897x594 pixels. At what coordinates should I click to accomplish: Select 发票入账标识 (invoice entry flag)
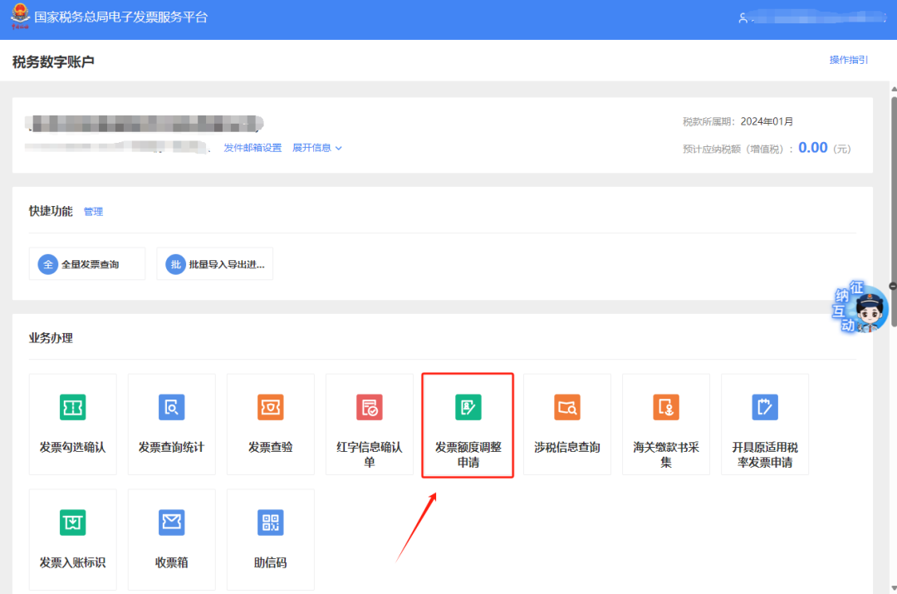pyautogui.click(x=72, y=539)
